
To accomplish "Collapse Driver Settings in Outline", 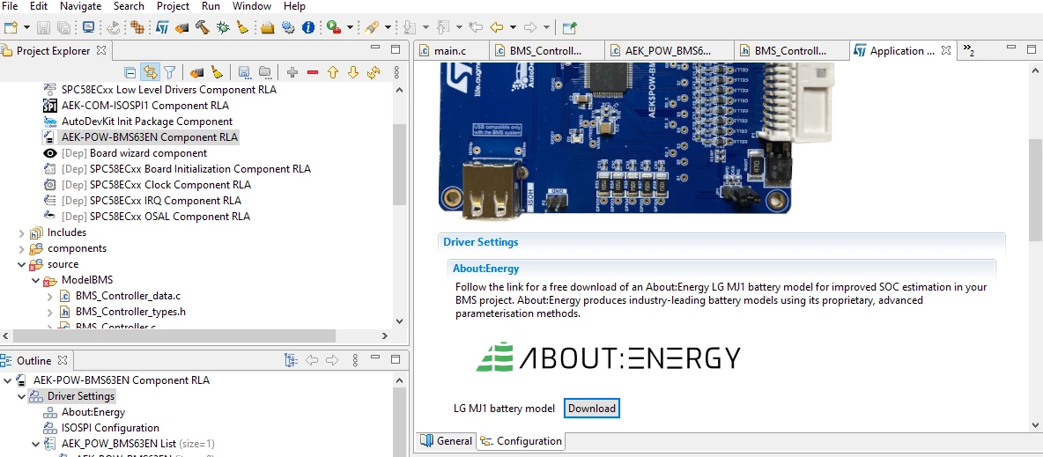I will click(x=21, y=396).
